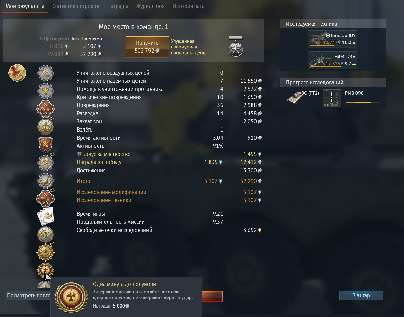Switch to the Журнал боя tab

[x=151, y=6]
